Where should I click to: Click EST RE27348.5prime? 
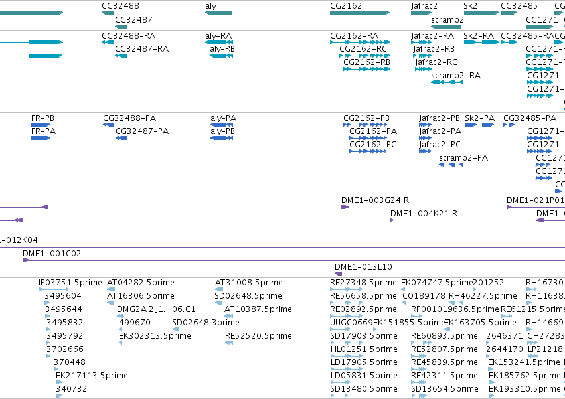click(363, 283)
